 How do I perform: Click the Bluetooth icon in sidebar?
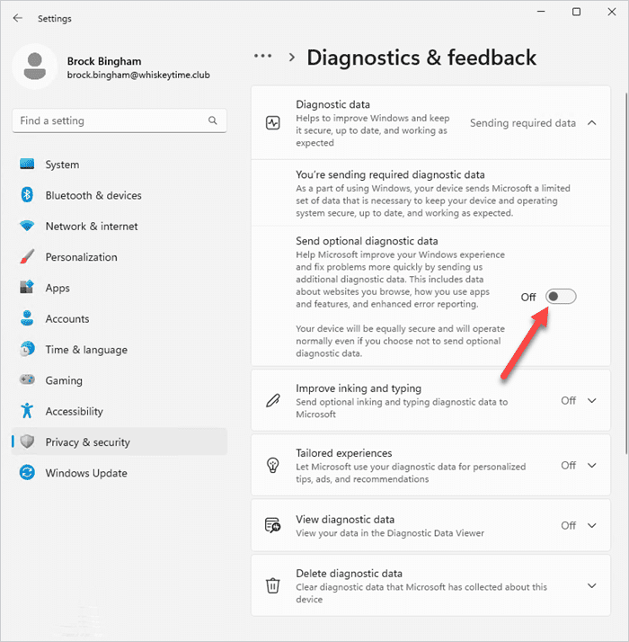(27, 195)
